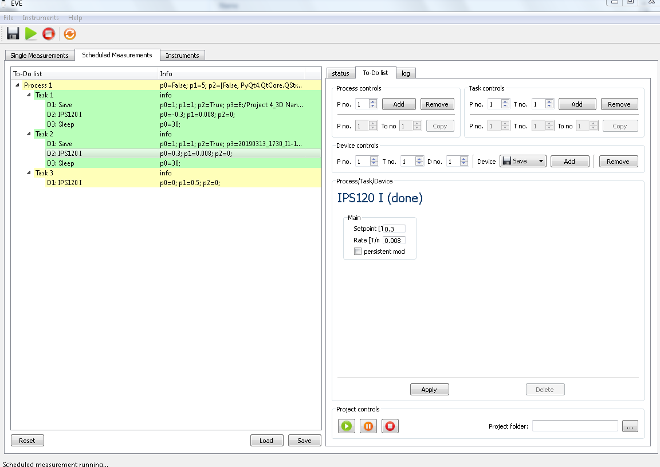
Task: Click the red stop icon in toolbar
Action: 49,34
